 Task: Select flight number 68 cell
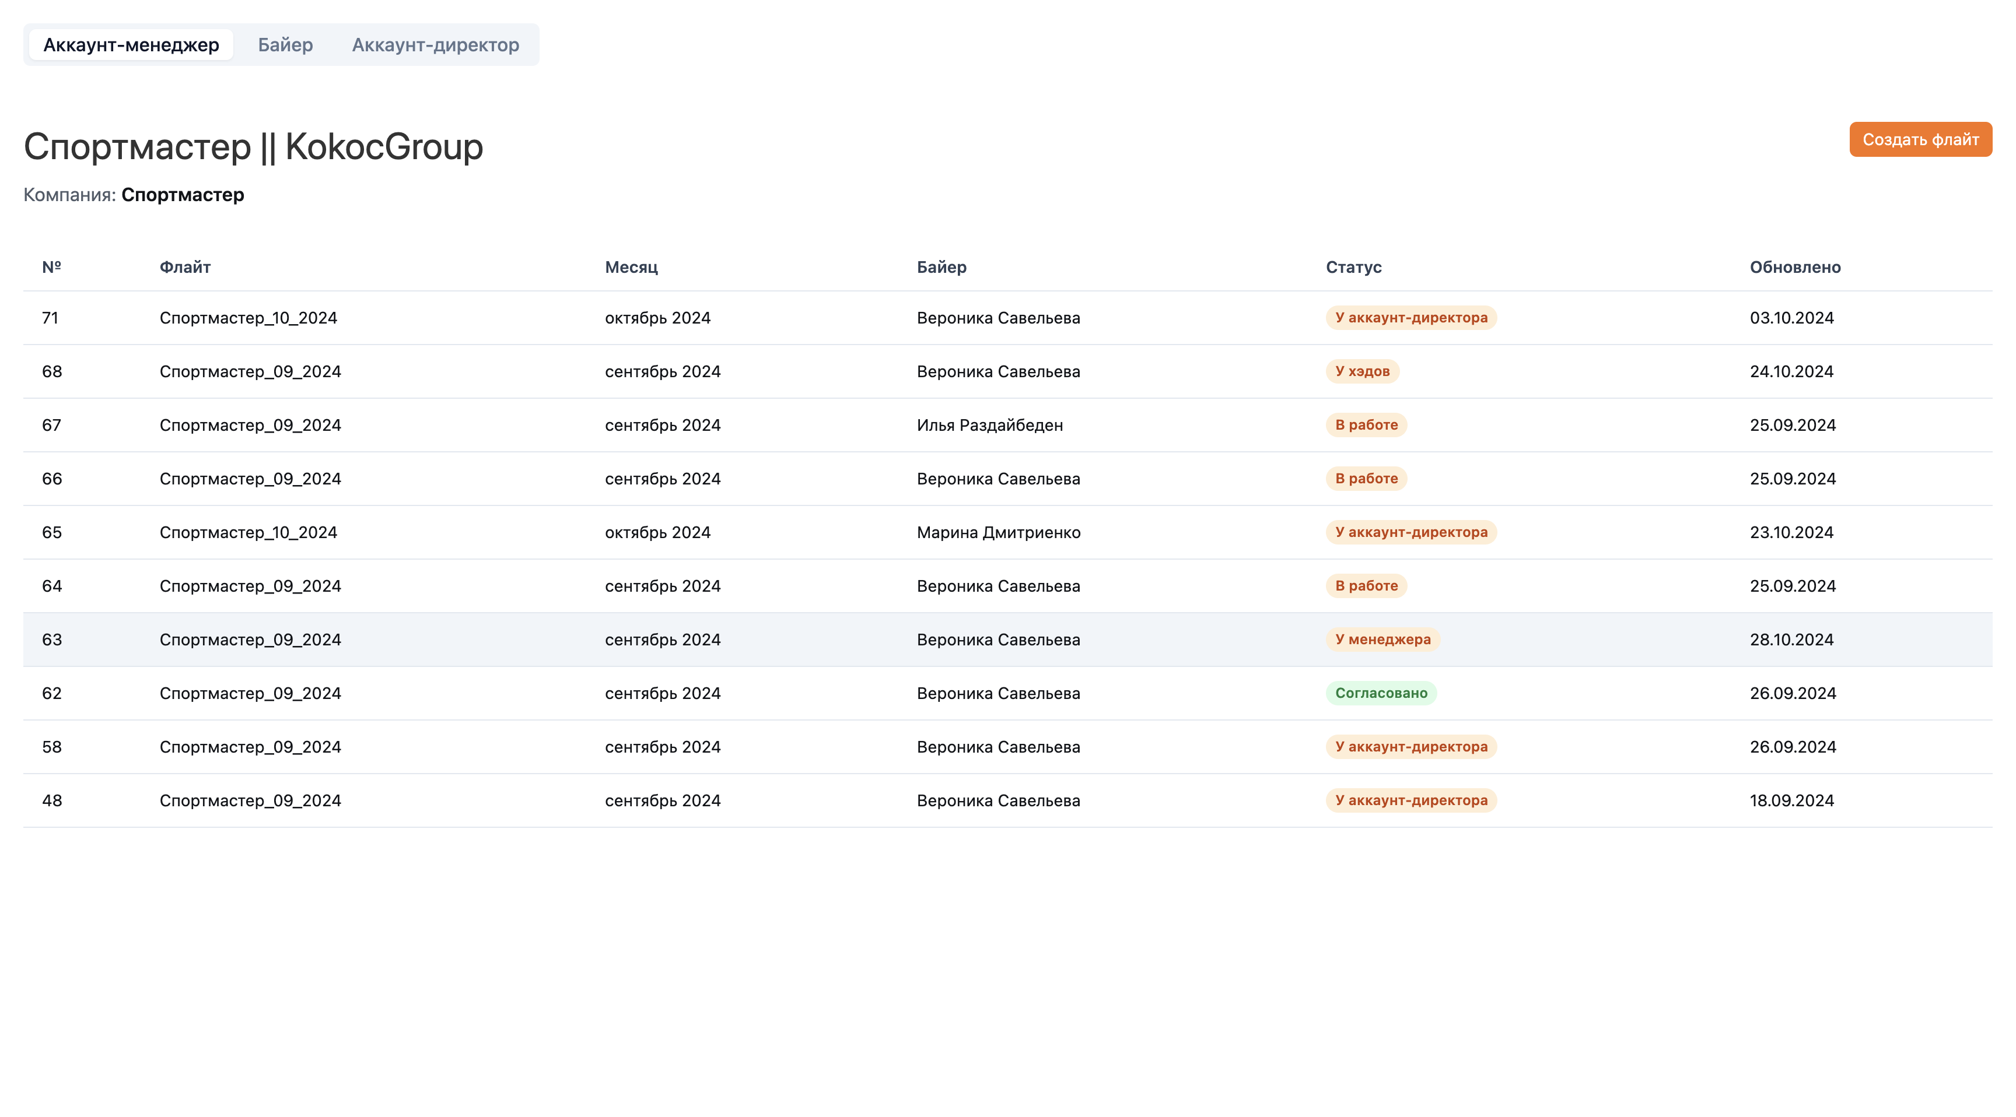point(52,371)
